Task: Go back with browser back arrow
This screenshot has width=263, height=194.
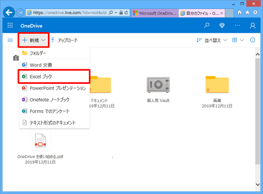Action: pyautogui.click(x=9, y=13)
